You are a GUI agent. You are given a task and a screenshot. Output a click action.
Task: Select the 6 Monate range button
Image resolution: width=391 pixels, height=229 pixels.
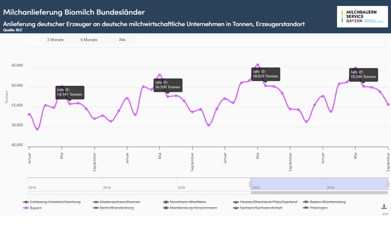[x=89, y=40]
